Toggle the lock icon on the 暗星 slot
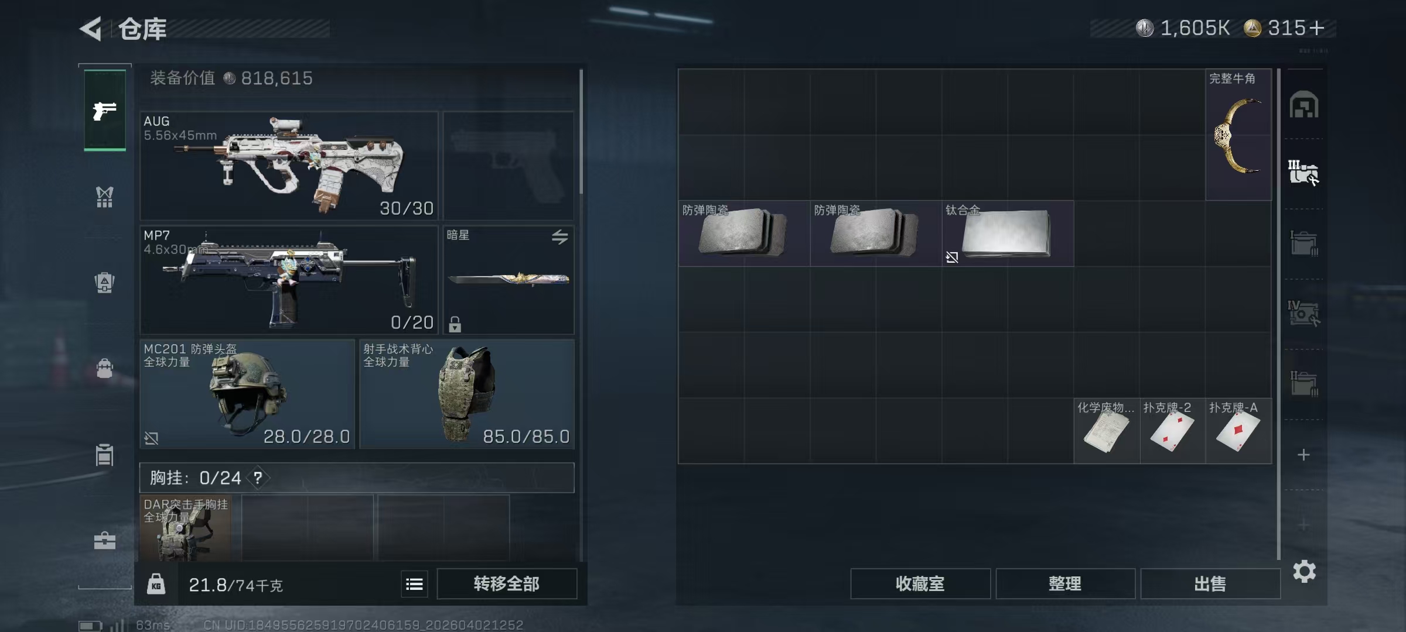The width and height of the screenshot is (1406, 632). (455, 324)
